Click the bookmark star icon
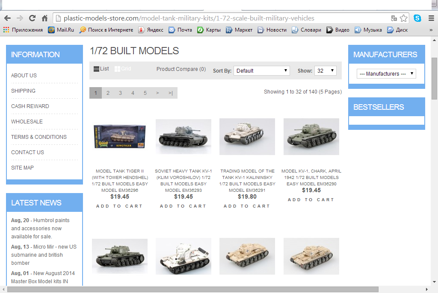This screenshot has height=293, width=438. (403, 18)
